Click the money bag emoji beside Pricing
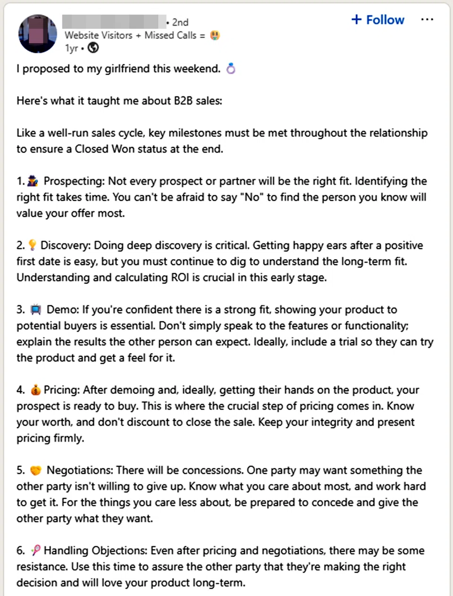Viewport: 453px width, 596px height. (x=35, y=390)
